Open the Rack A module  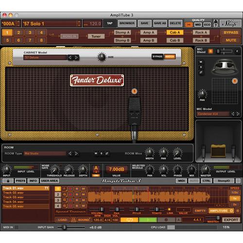[201, 33]
